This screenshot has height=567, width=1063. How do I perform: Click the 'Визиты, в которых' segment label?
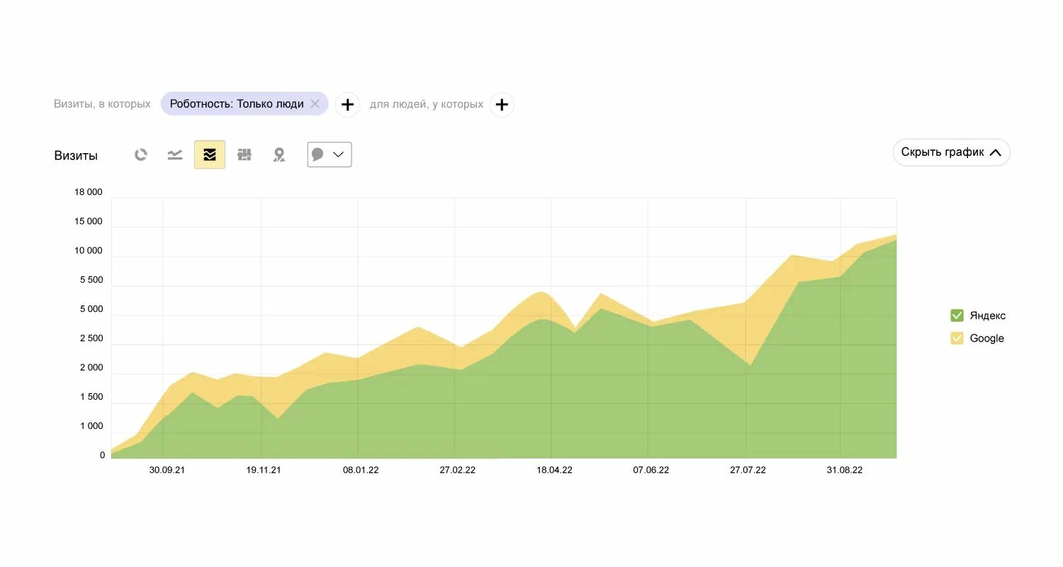click(102, 104)
